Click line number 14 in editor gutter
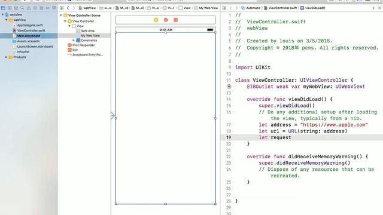Viewport: 383px width, 215px height. point(229,99)
